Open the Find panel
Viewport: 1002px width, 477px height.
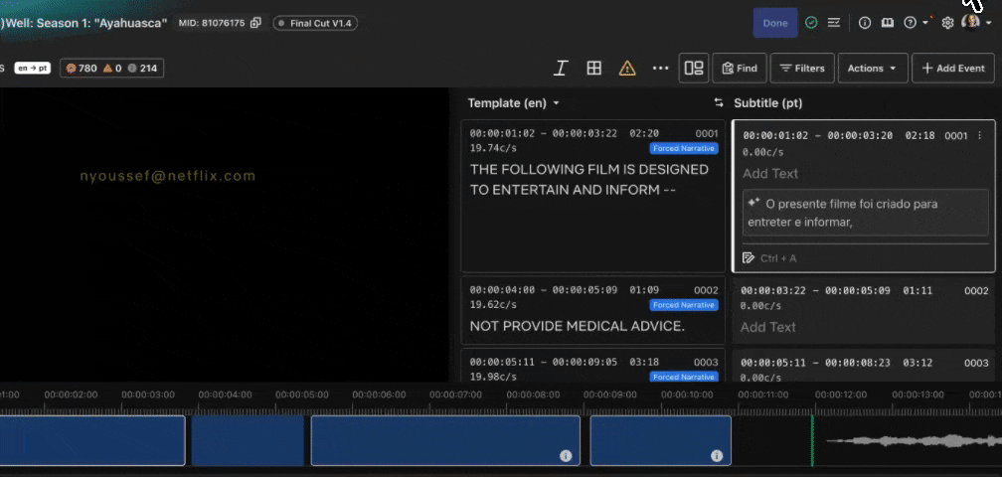(740, 69)
